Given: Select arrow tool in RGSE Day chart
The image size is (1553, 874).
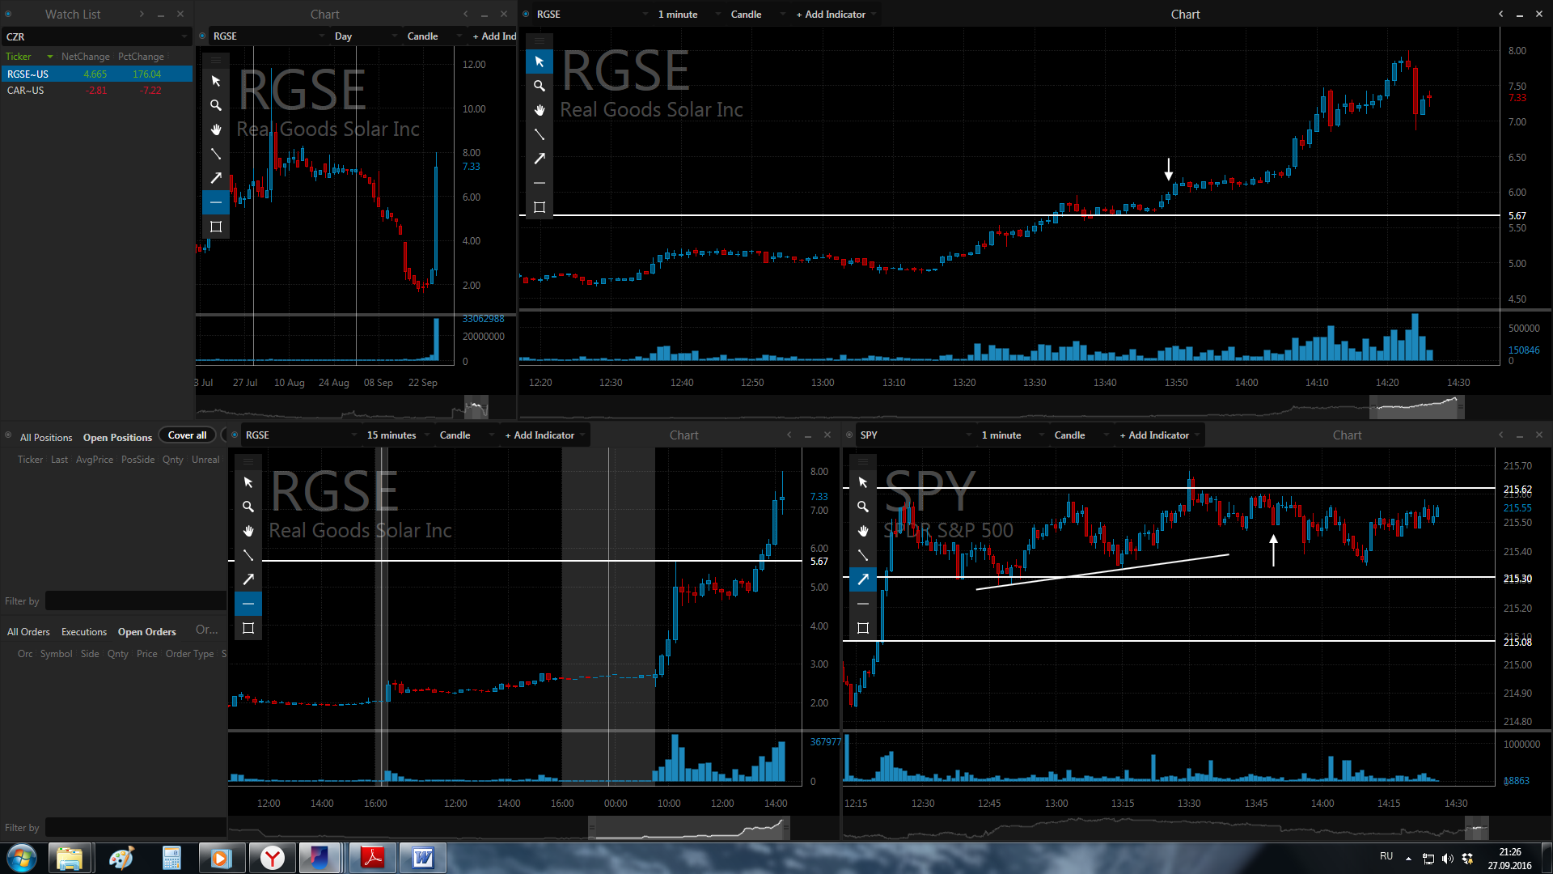Looking at the screenshot, I should tap(216, 178).
